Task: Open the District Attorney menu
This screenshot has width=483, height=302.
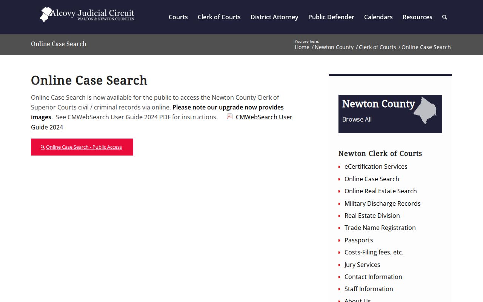Action: pyautogui.click(x=274, y=17)
